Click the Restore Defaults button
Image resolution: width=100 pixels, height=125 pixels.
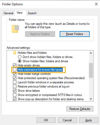pos(80,109)
